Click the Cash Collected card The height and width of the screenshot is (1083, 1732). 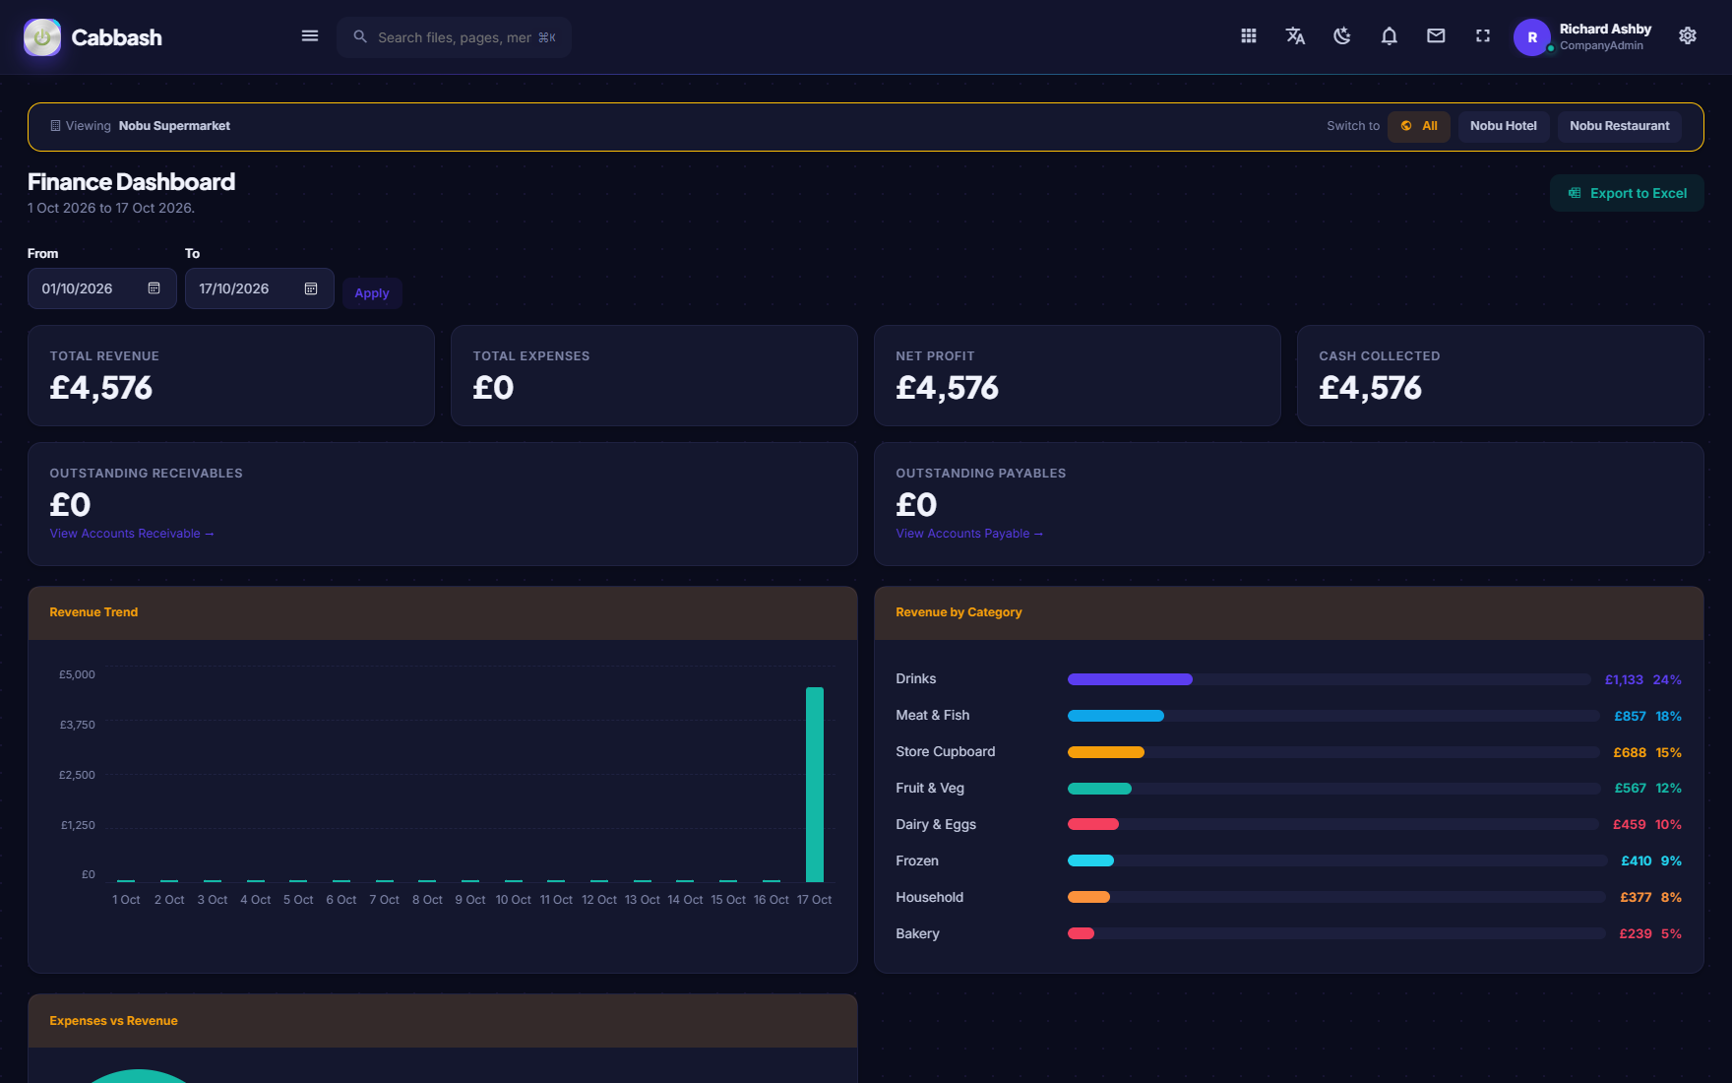1501,375
